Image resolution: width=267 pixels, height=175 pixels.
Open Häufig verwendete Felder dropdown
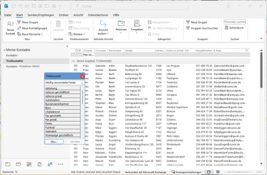[x=82, y=82]
